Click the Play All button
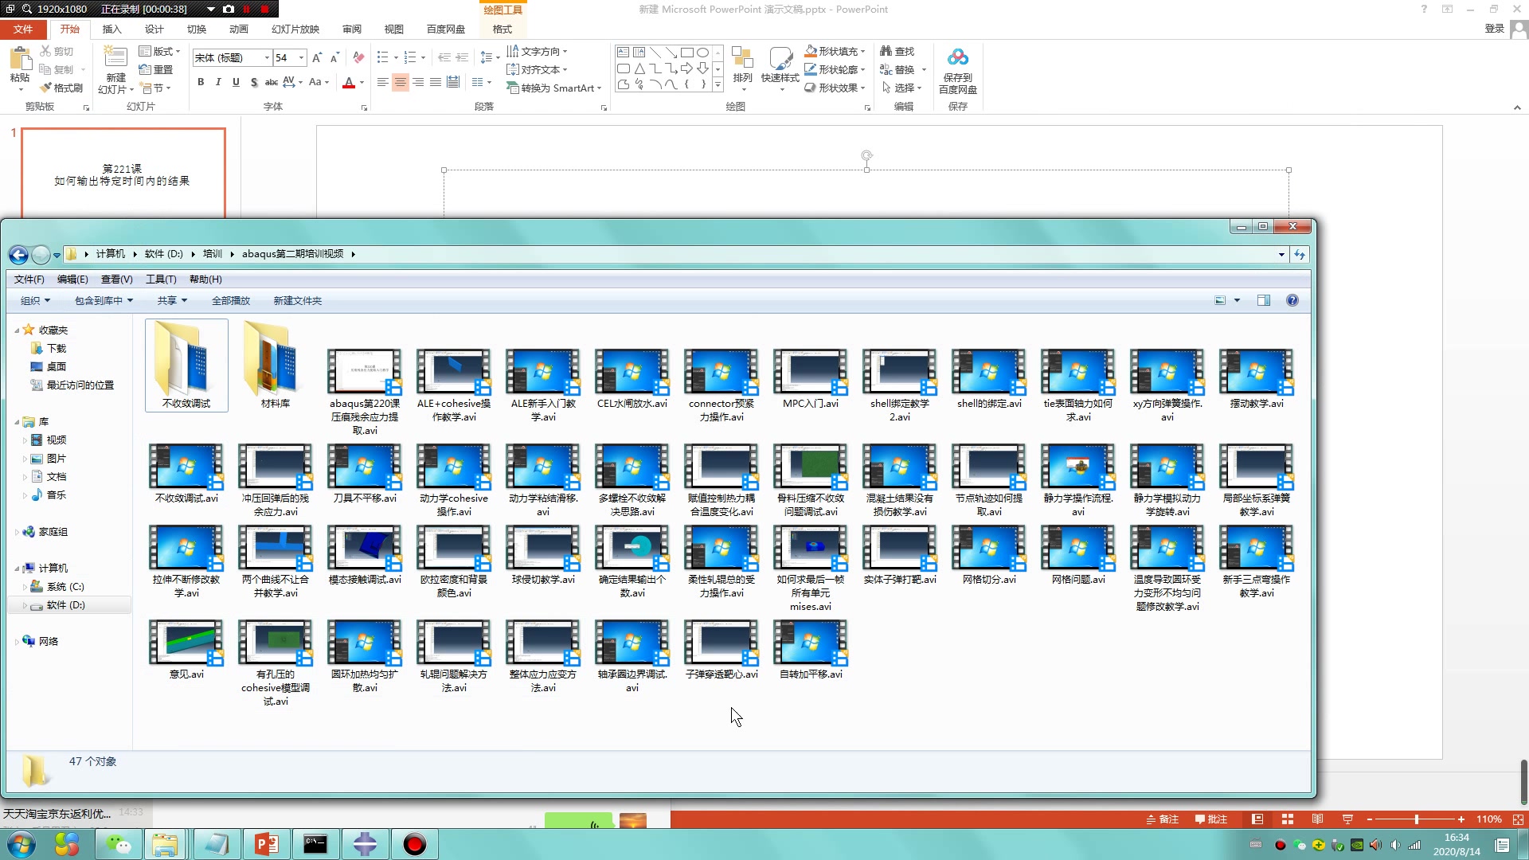The width and height of the screenshot is (1529, 860). point(230,300)
